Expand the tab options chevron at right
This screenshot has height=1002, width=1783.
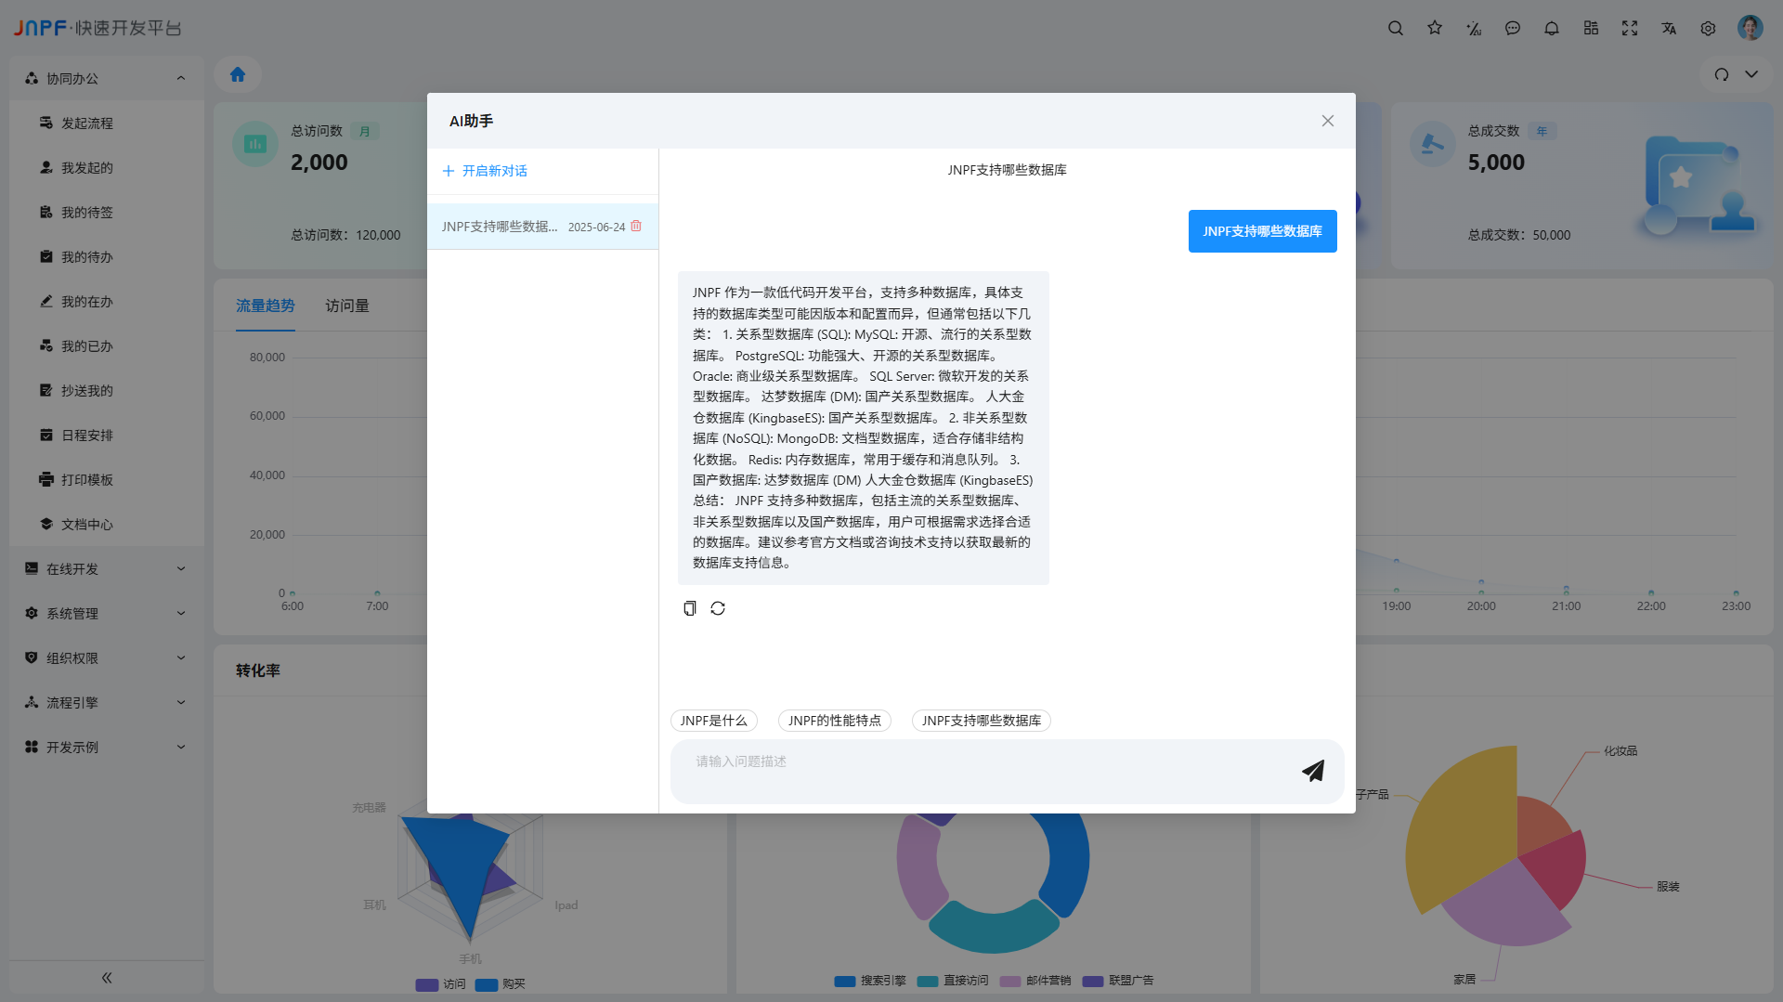click(x=1751, y=74)
